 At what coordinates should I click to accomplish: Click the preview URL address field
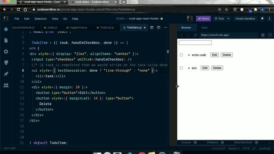tap(229, 35)
